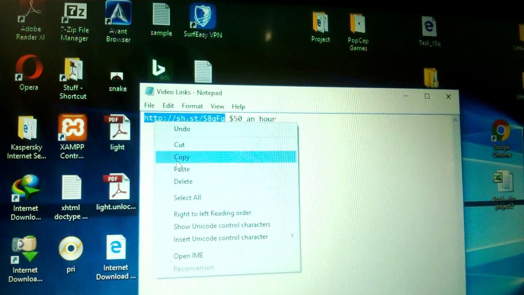Viewport: 524px width, 295px height.
Task: Open the Format menu in Notepad
Action: click(x=192, y=106)
